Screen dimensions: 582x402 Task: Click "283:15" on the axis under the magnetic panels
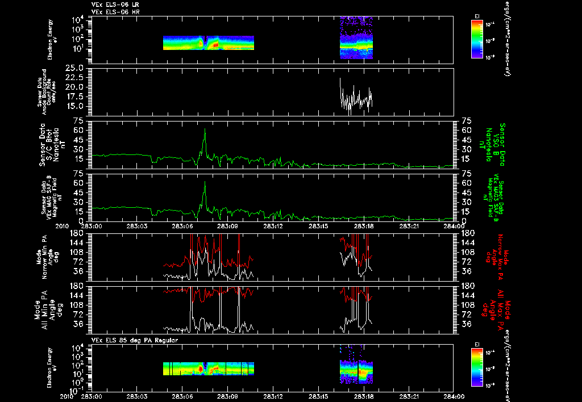pyautogui.click(x=318, y=226)
